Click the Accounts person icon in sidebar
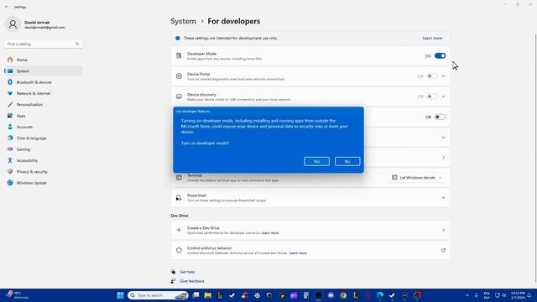Screen dimensions: 537x302 coord(10,127)
